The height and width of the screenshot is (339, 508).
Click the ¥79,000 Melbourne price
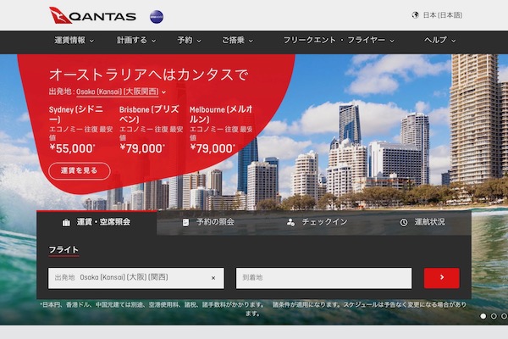pos(213,148)
